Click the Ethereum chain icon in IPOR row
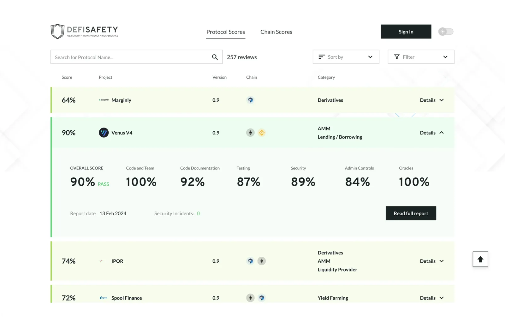Image resolution: width=505 pixels, height=322 pixels. [262, 261]
